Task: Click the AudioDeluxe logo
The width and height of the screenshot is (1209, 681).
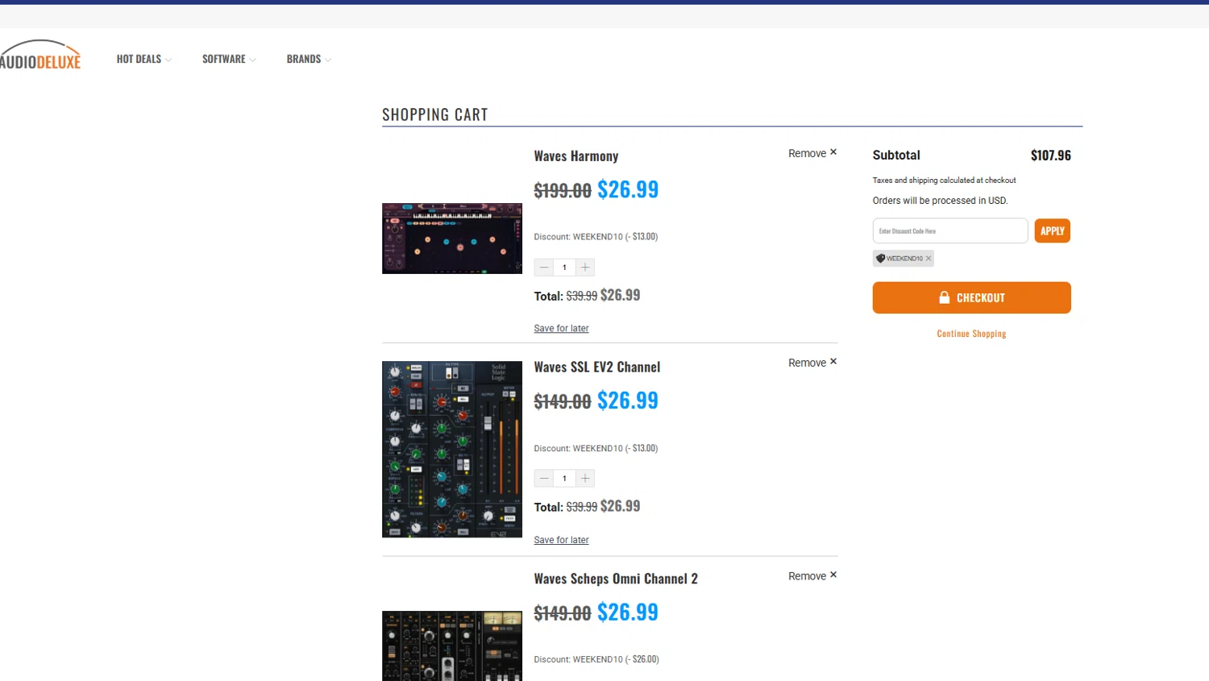Action: coord(40,55)
